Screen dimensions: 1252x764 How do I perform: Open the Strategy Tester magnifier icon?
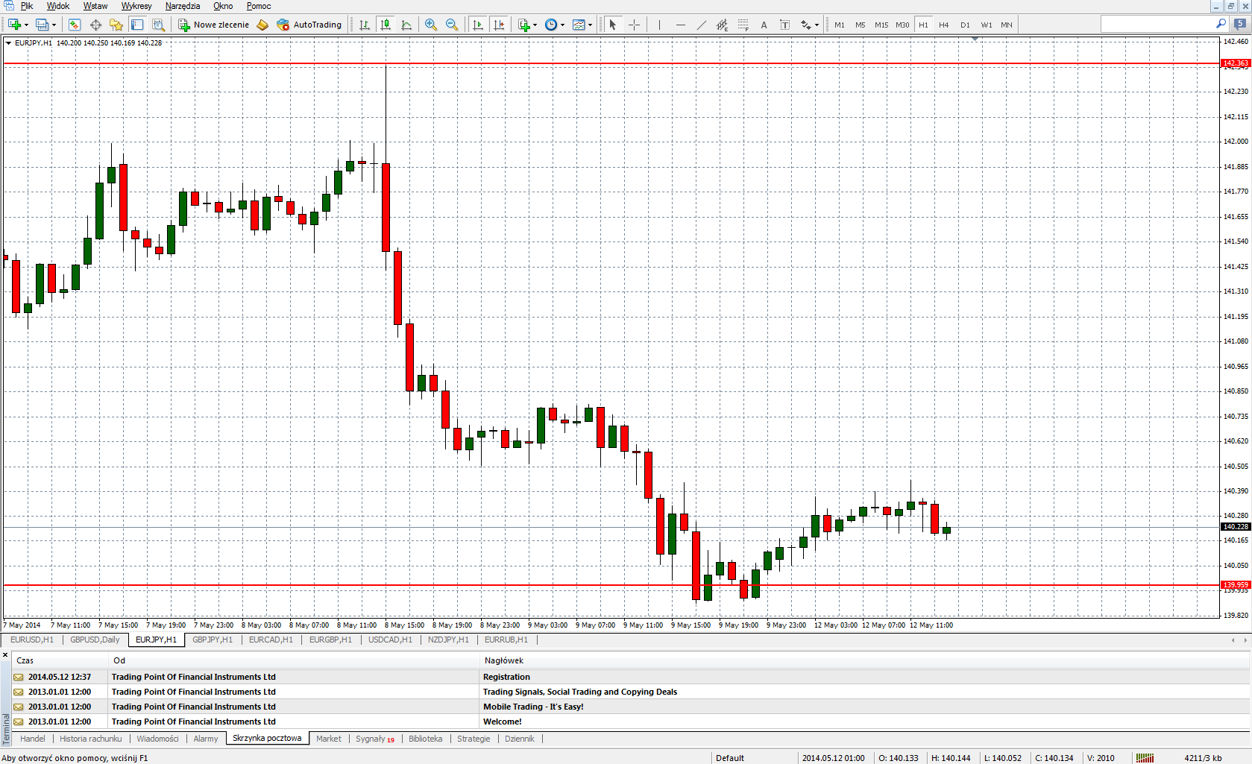[158, 25]
